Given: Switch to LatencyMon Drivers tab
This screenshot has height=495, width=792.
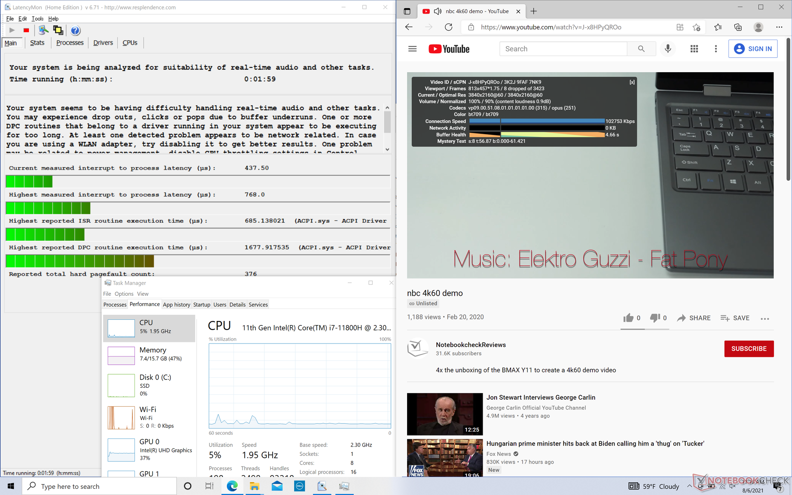Looking at the screenshot, I should point(103,42).
